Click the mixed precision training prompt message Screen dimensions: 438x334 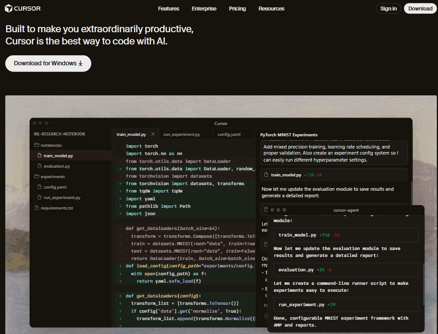pyautogui.click(x=334, y=153)
